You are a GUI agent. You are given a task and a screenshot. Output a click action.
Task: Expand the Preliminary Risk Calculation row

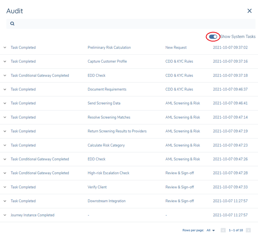(5, 48)
